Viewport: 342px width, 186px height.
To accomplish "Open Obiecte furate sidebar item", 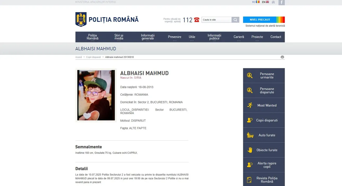I will click(x=264, y=150).
